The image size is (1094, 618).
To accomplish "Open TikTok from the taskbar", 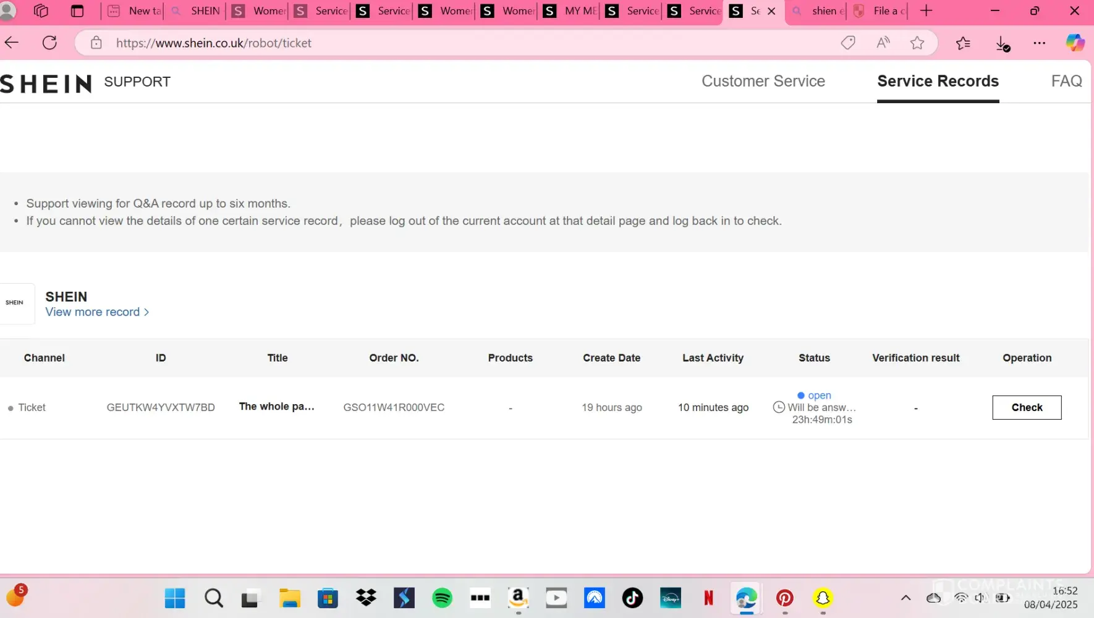I will 632,598.
